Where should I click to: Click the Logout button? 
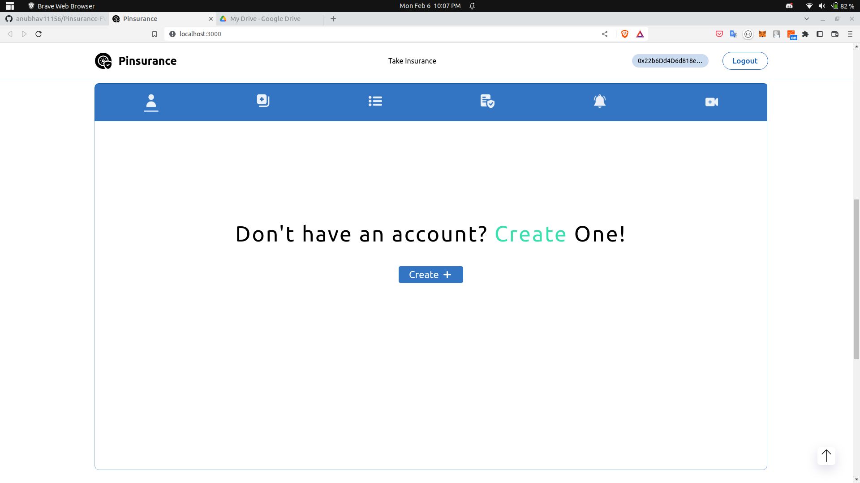[x=745, y=61]
